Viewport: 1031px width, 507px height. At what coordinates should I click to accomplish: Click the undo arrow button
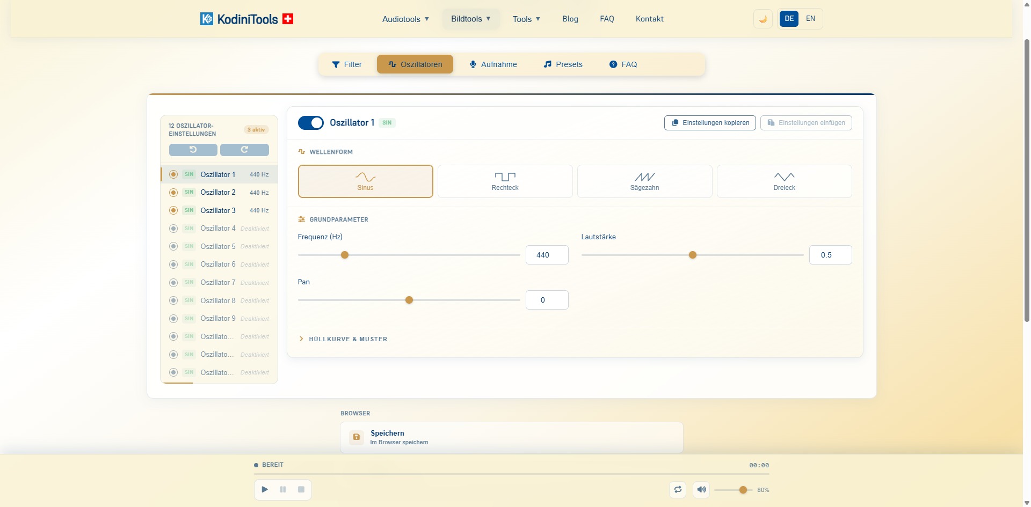[193, 150]
